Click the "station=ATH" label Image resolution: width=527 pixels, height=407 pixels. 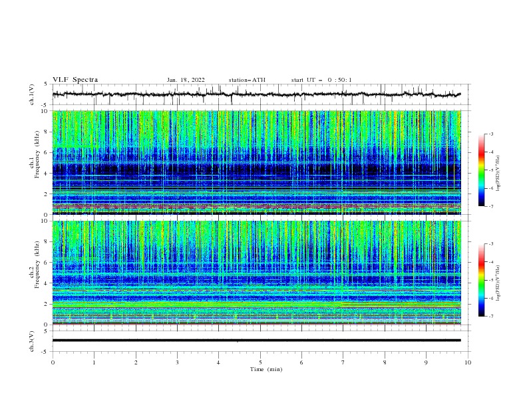coord(247,80)
